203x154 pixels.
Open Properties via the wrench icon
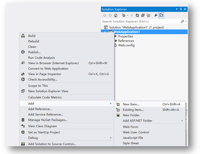[156, 15]
